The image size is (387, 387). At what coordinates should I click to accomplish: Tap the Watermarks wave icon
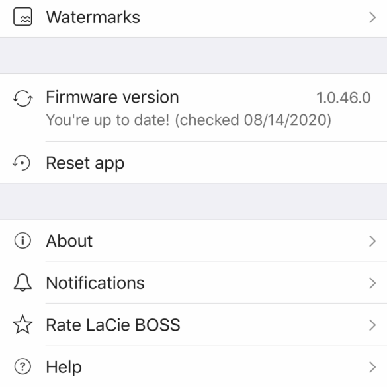point(22,17)
